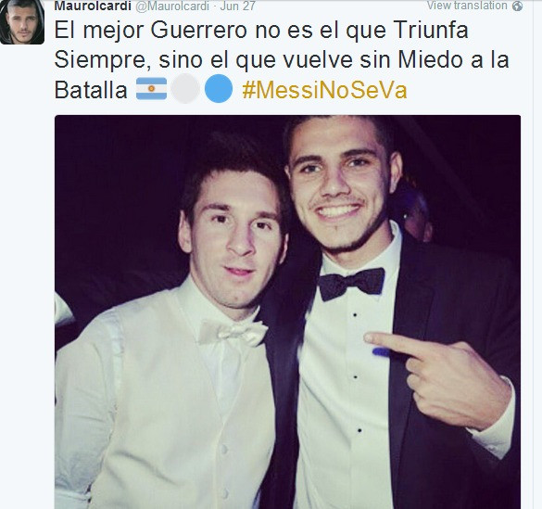Open the bold MauroIcardi display name

click(x=93, y=6)
